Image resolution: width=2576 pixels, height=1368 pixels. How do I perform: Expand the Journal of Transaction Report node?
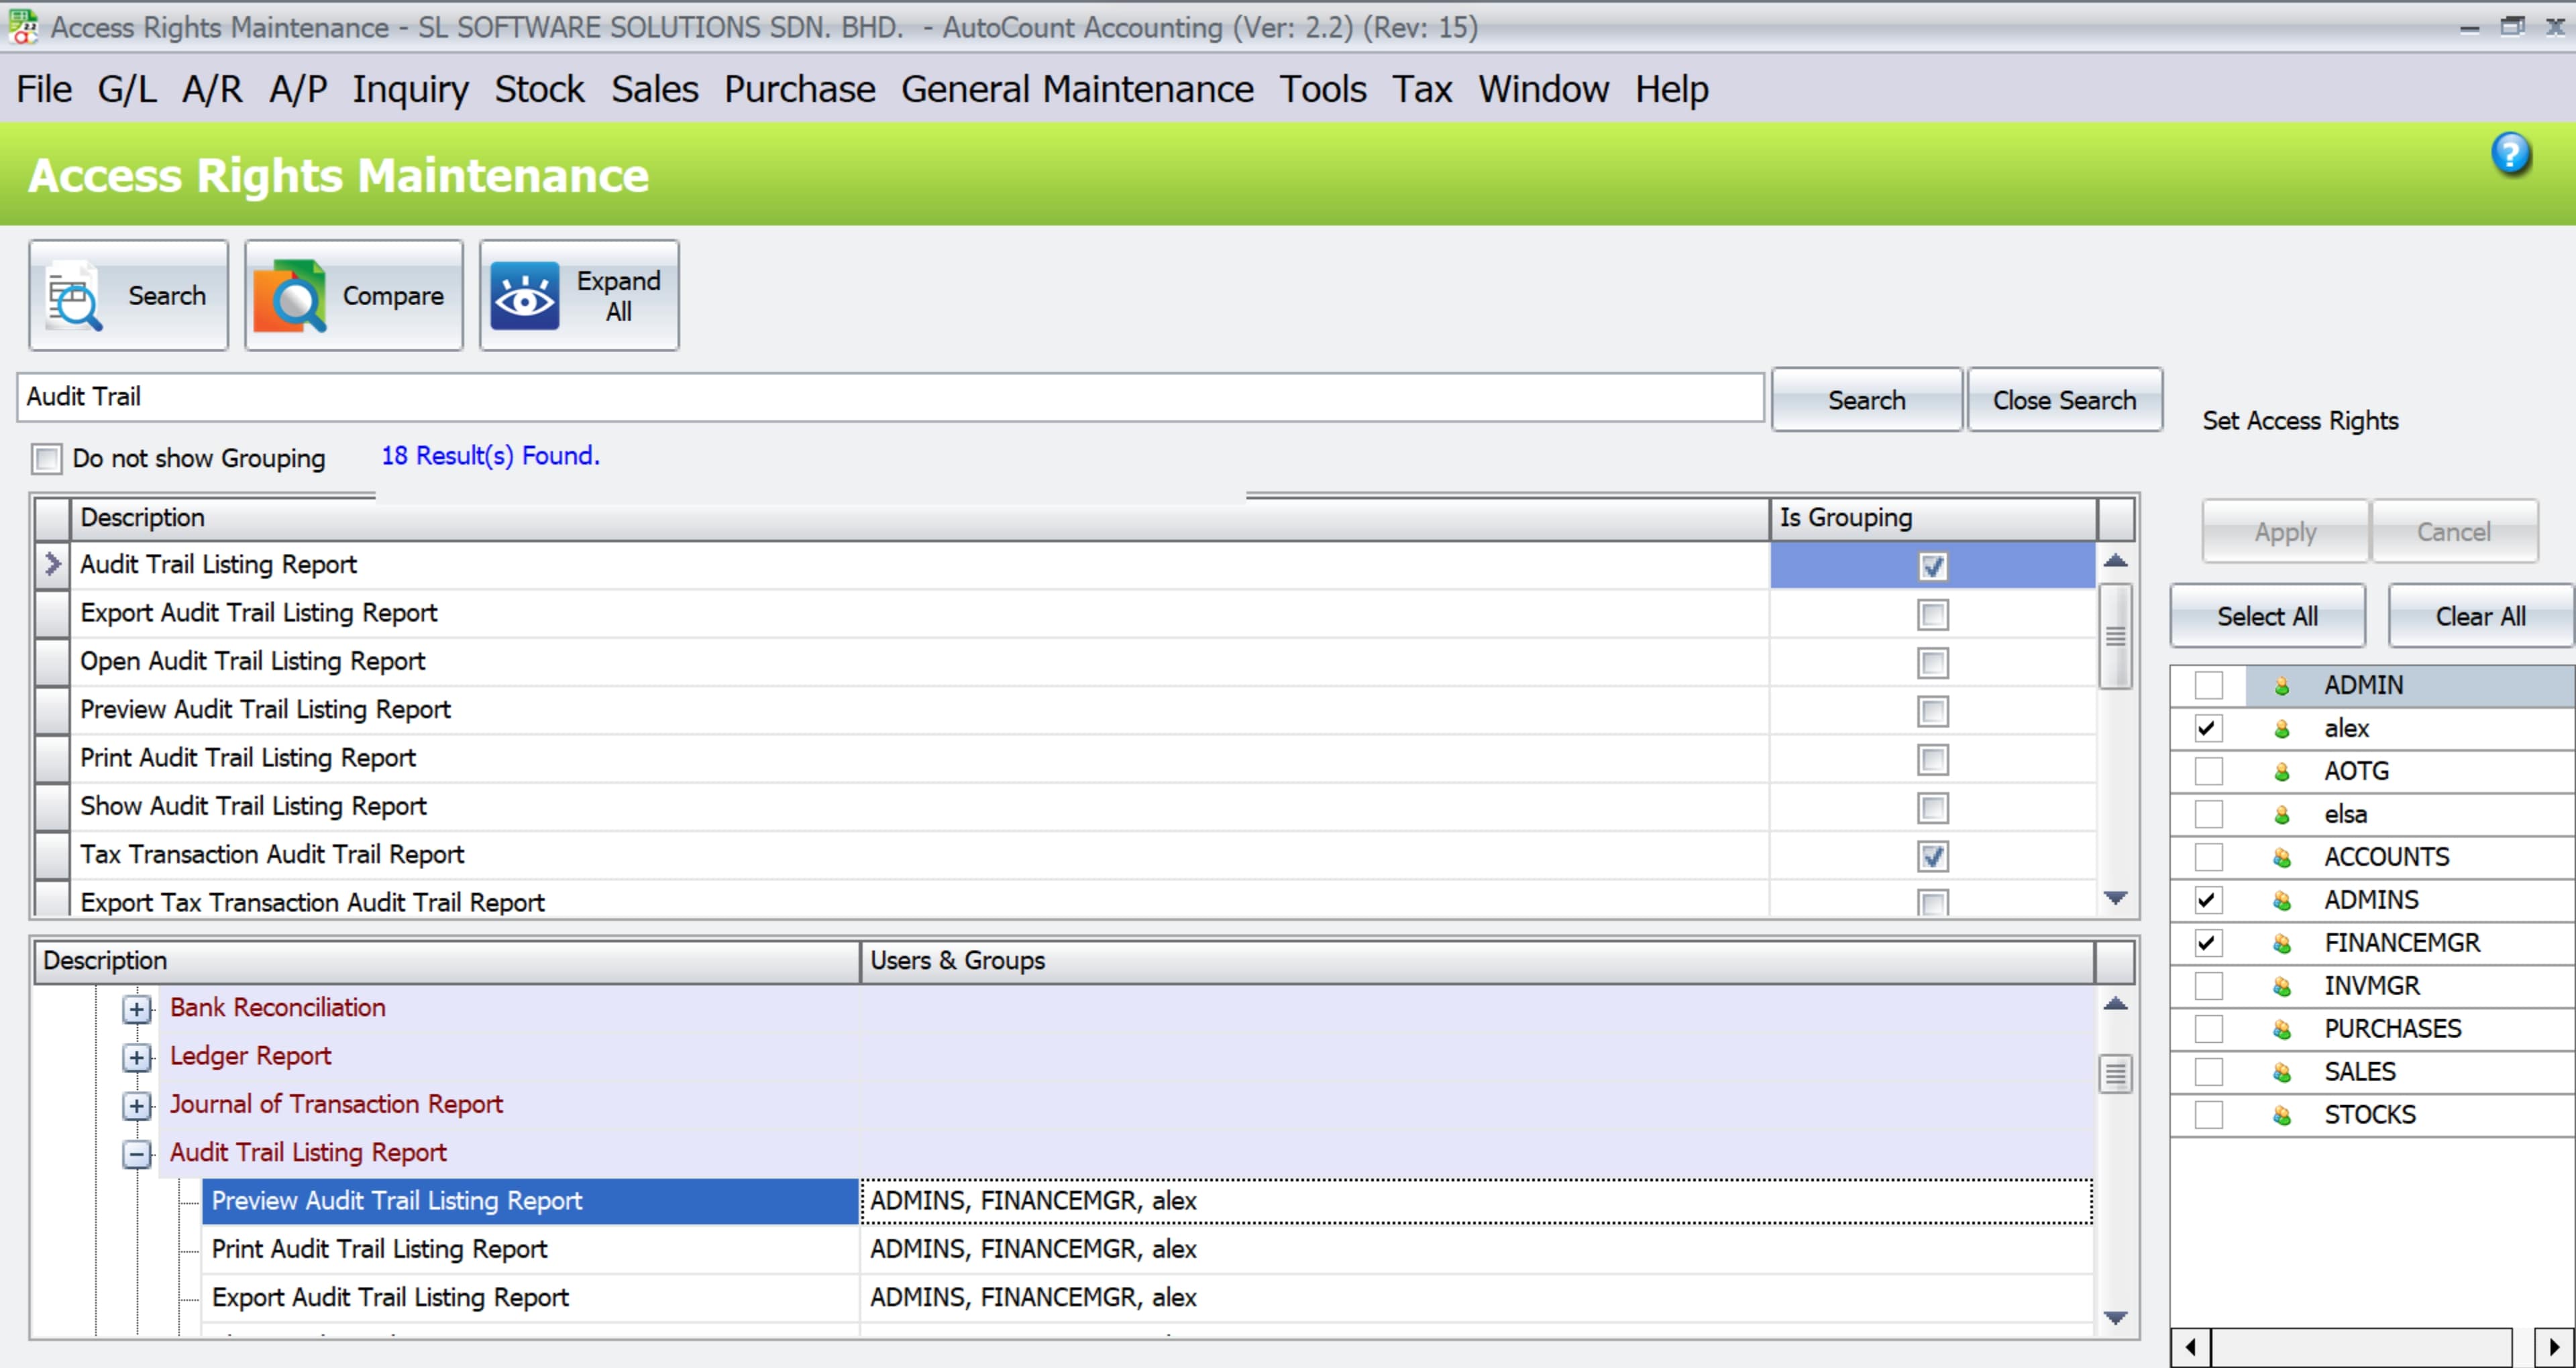(137, 1105)
